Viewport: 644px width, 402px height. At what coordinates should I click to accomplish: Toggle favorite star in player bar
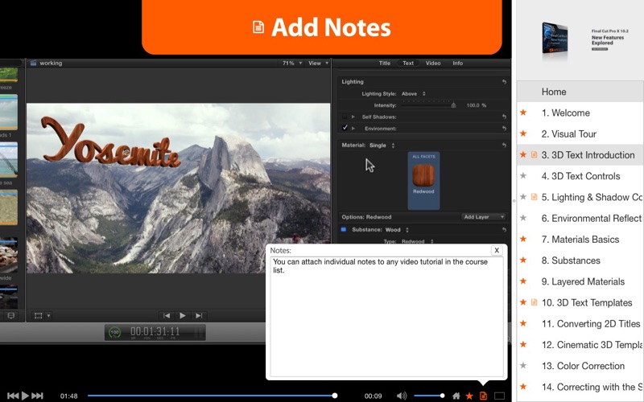pyautogui.click(x=469, y=396)
